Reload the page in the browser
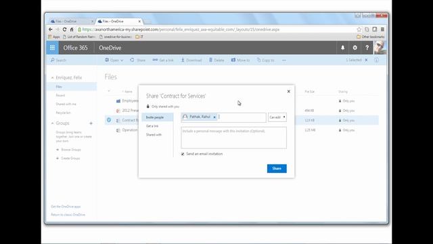This screenshot has height=244, width=433. (x=65, y=29)
